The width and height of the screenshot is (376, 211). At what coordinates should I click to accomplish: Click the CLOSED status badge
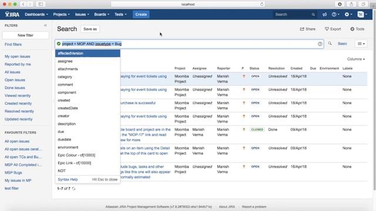(x=257, y=130)
